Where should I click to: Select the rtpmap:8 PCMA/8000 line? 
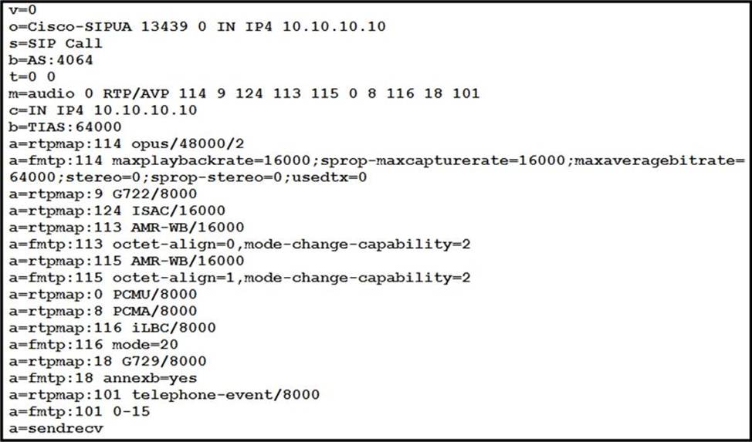pyautogui.click(x=103, y=311)
